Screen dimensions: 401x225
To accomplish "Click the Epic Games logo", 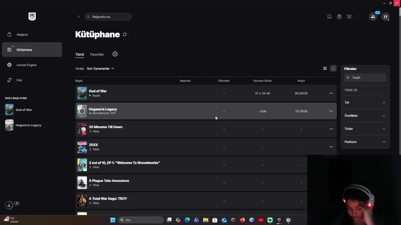I will tap(32, 17).
